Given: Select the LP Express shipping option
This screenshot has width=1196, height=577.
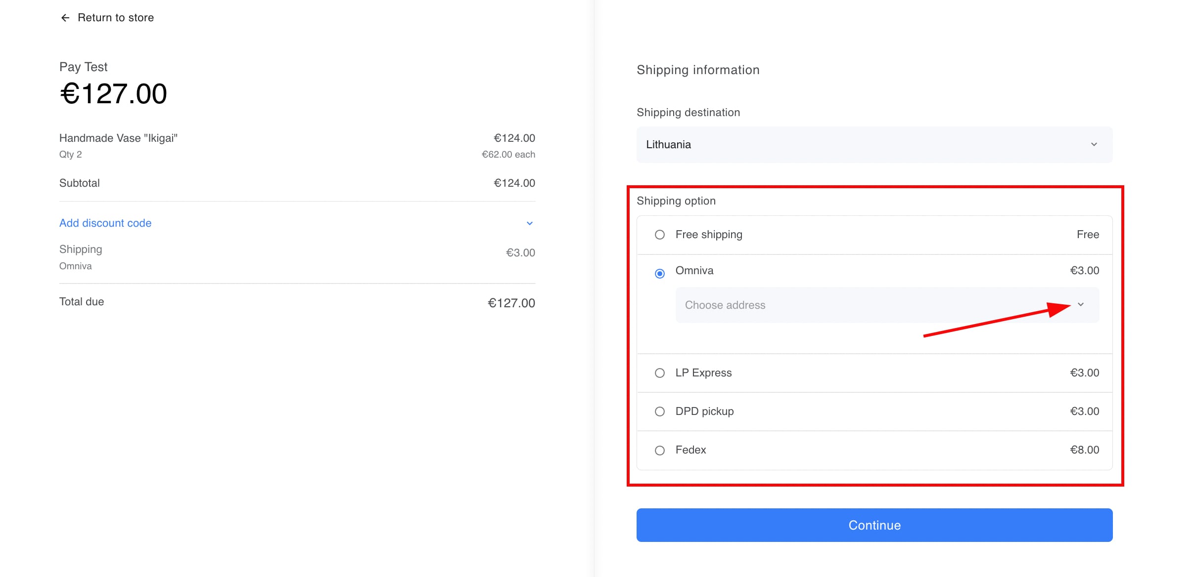Looking at the screenshot, I should pyautogui.click(x=659, y=373).
